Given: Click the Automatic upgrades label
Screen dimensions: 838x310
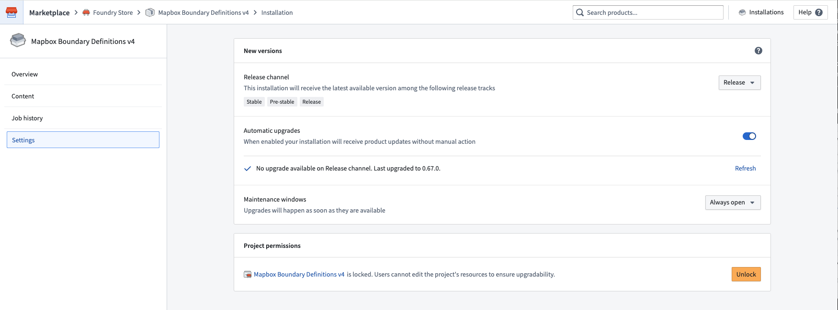Looking at the screenshot, I should coord(272,131).
